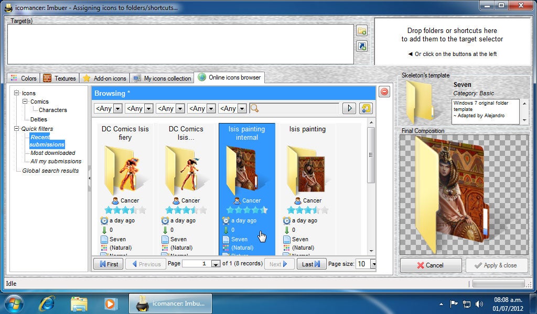Screen dimensions: 537x314
Task: Click the volume speaker tray icon
Action: pos(479,304)
